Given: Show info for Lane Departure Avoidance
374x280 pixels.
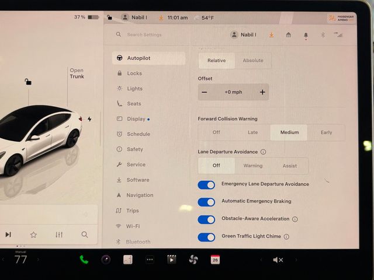Looking at the screenshot, I should click(x=263, y=152).
